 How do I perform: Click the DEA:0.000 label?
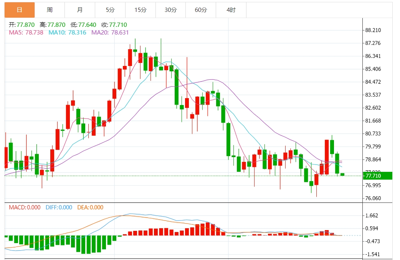click(x=90, y=207)
